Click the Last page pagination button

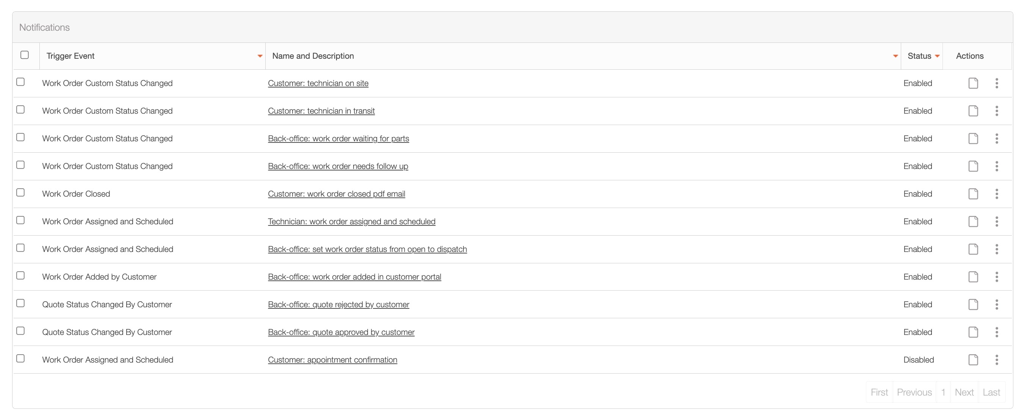(991, 392)
